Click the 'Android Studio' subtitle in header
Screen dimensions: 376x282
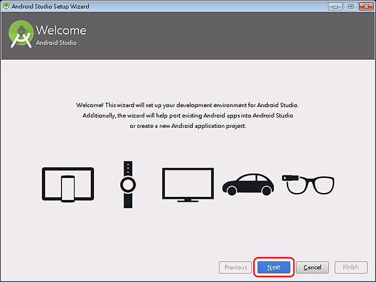(56, 43)
